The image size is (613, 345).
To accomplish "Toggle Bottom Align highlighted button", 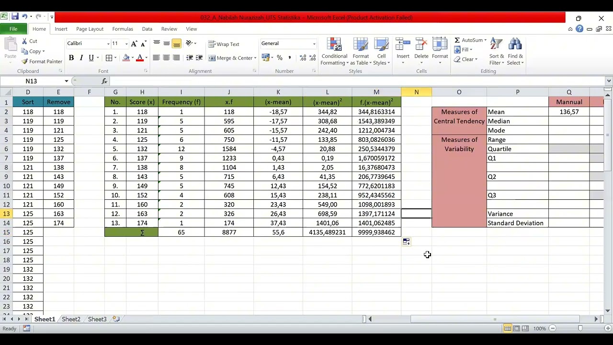I will [176, 44].
